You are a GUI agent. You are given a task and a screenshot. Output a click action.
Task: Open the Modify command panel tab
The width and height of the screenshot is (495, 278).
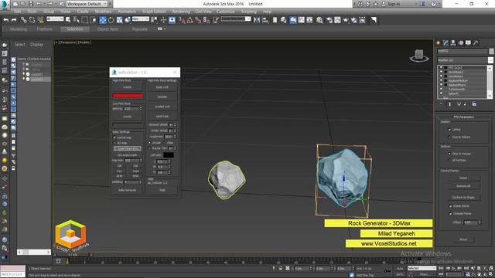[x=445, y=43]
